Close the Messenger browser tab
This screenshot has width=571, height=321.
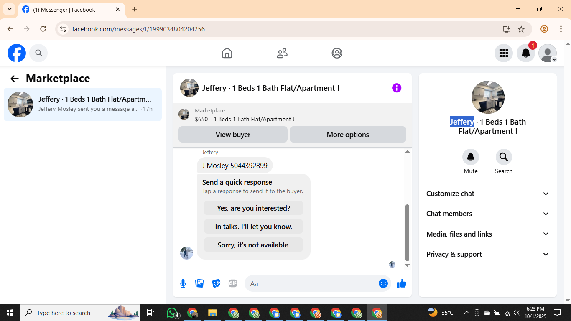coord(118,9)
